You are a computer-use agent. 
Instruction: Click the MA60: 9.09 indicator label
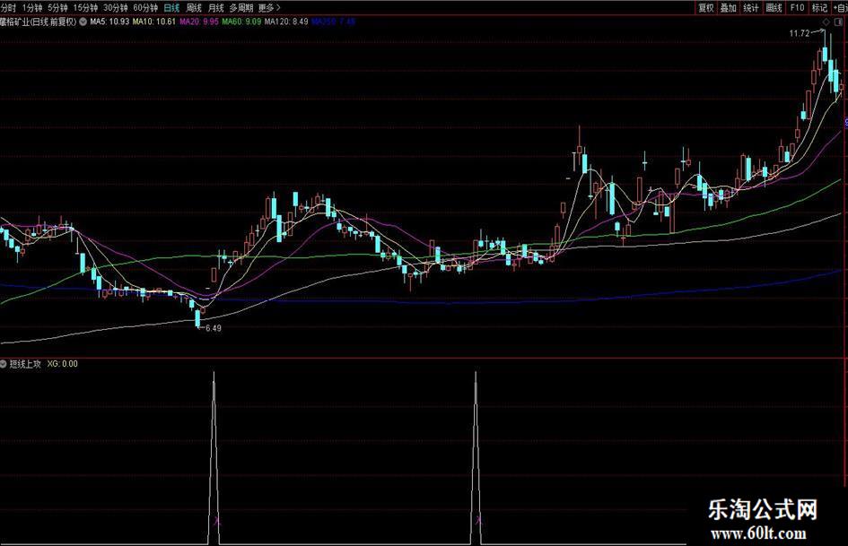pos(241,22)
